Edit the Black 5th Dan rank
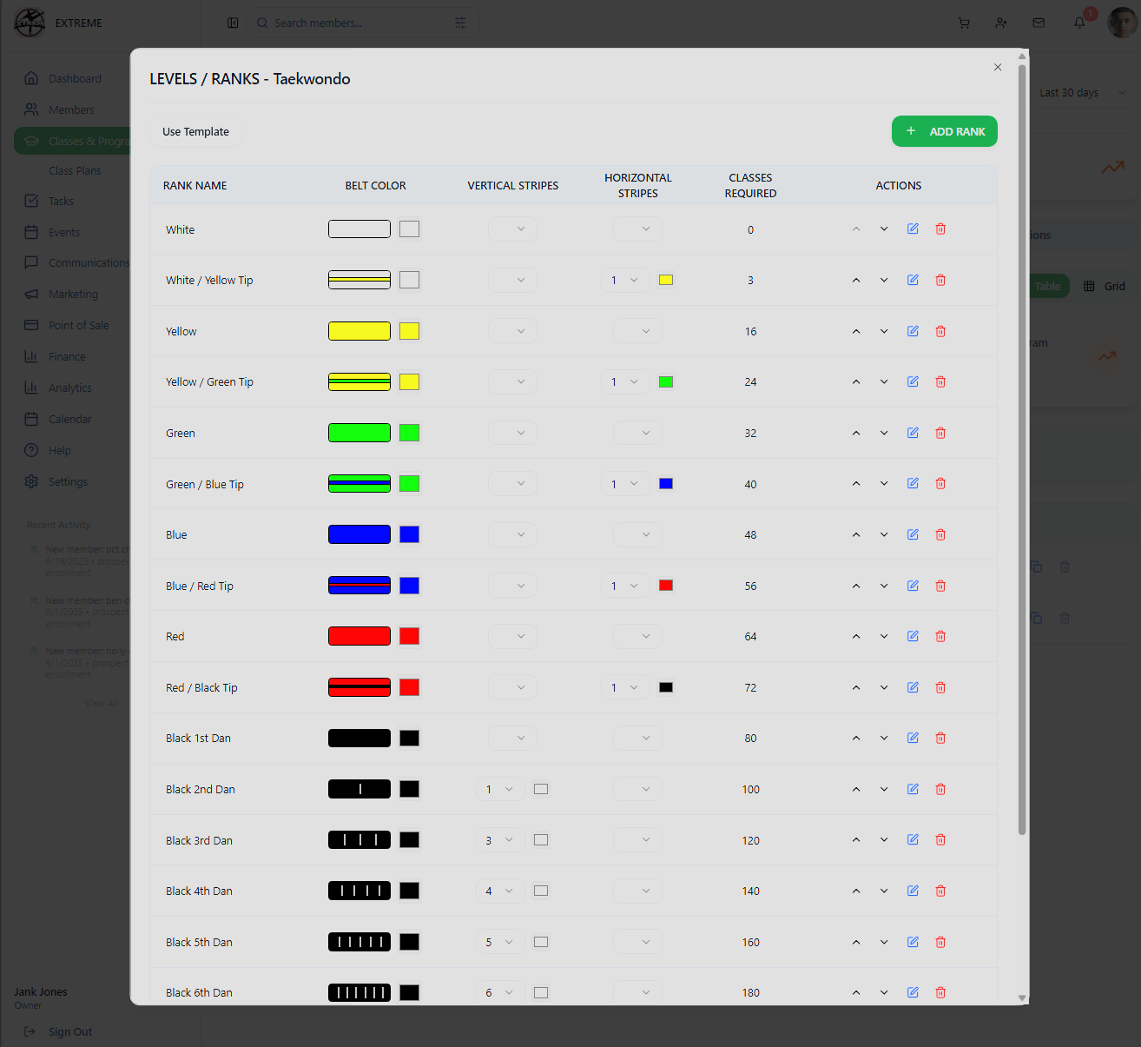The height and width of the screenshot is (1047, 1141). pyautogui.click(x=913, y=942)
